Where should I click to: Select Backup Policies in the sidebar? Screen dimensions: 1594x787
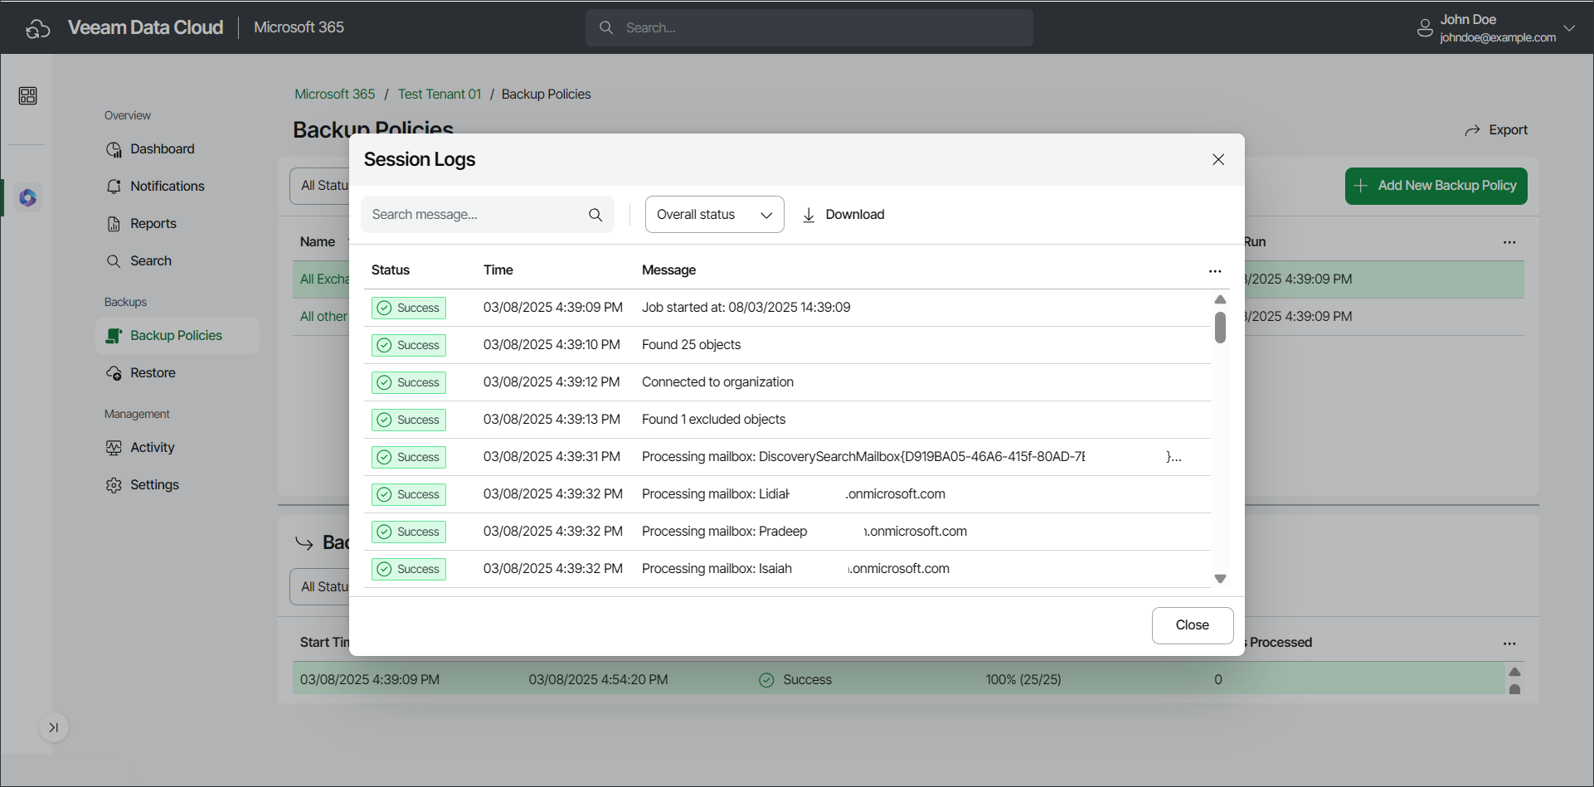(177, 336)
